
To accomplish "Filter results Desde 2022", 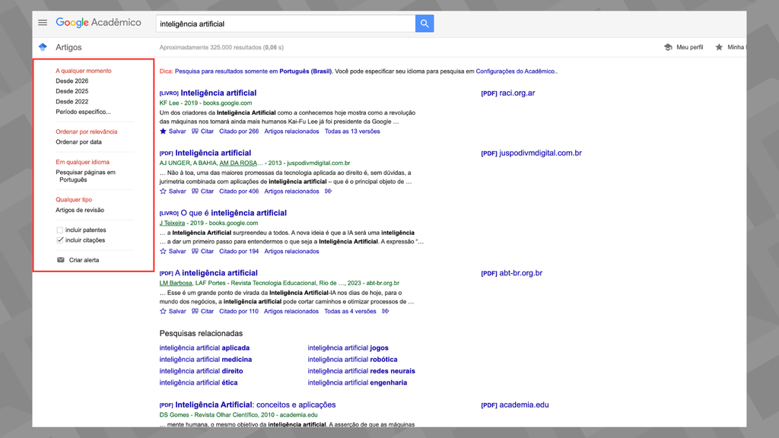I will point(72,102).
